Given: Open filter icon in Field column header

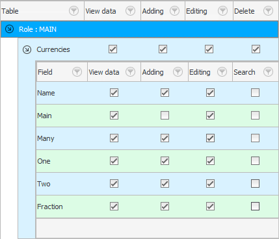Looking at the screenshot, I should 77,71.
